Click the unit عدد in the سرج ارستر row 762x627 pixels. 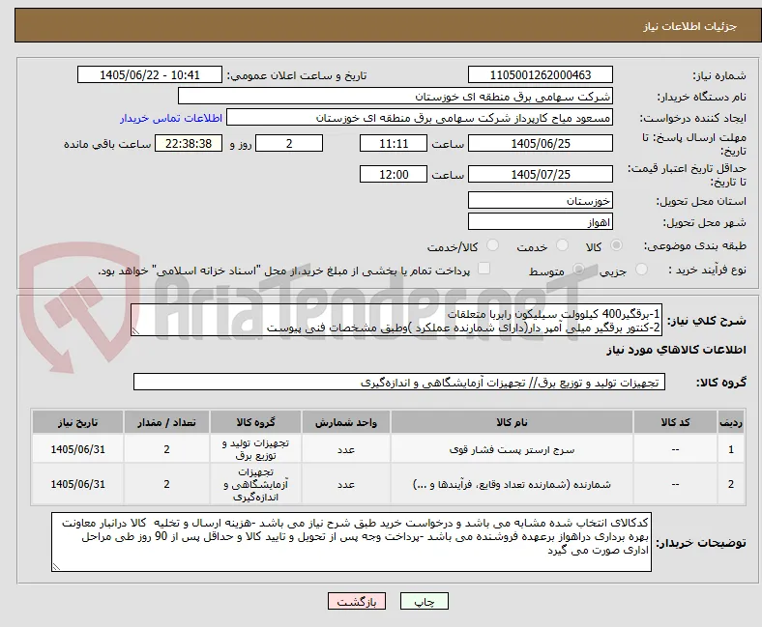click(346, 450)
